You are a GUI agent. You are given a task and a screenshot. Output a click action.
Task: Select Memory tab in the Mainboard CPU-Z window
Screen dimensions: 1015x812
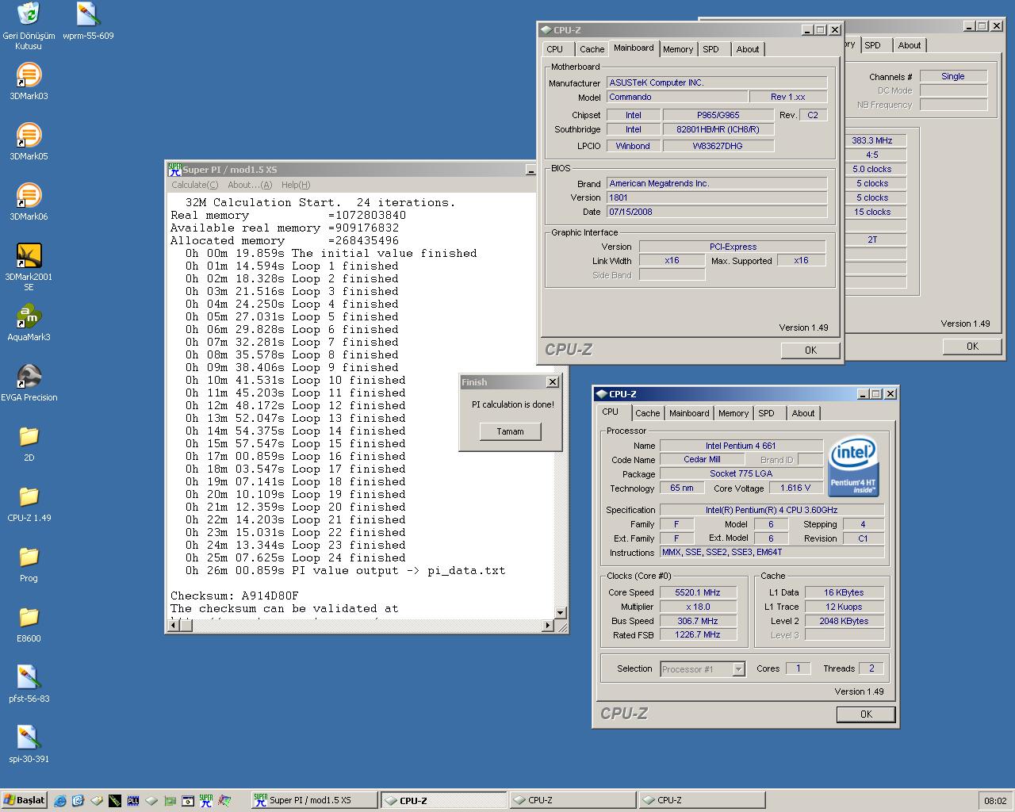(678, 49)
